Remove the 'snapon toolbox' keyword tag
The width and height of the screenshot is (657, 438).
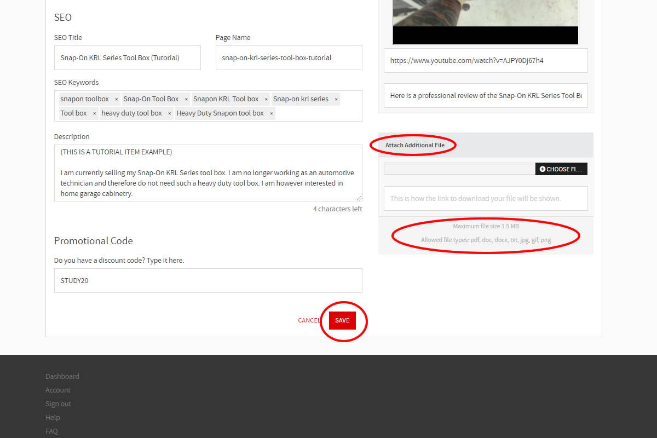(x=117, y=99)
